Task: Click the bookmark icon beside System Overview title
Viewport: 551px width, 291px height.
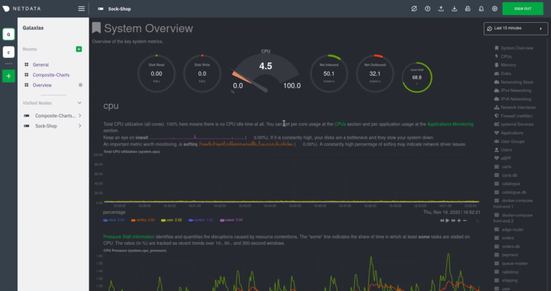Action: point(96,28)
